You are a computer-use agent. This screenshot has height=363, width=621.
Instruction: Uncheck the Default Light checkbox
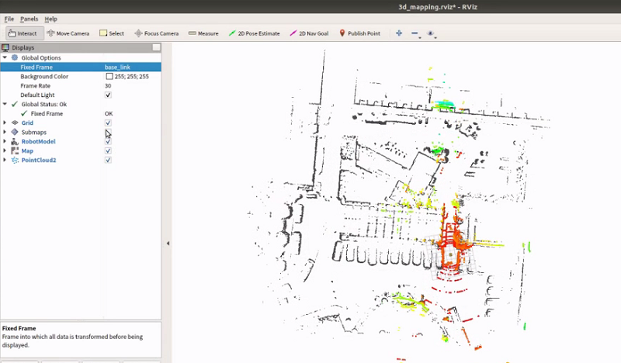tap(108, 95)
